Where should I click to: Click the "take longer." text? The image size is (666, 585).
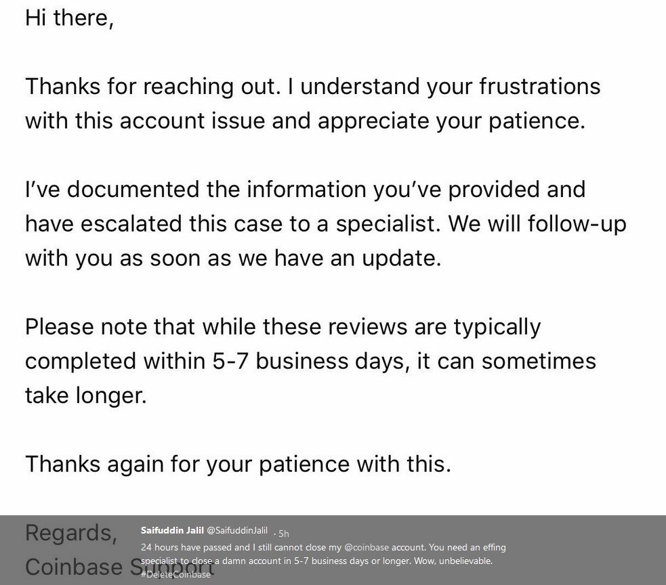coord(86,395)
